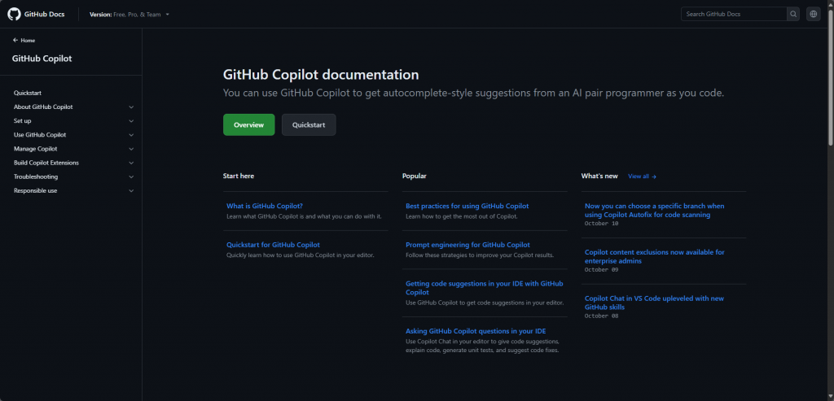834x401 pixels.
Task: Click View all what's new link
Action: (x=642, y=177)
